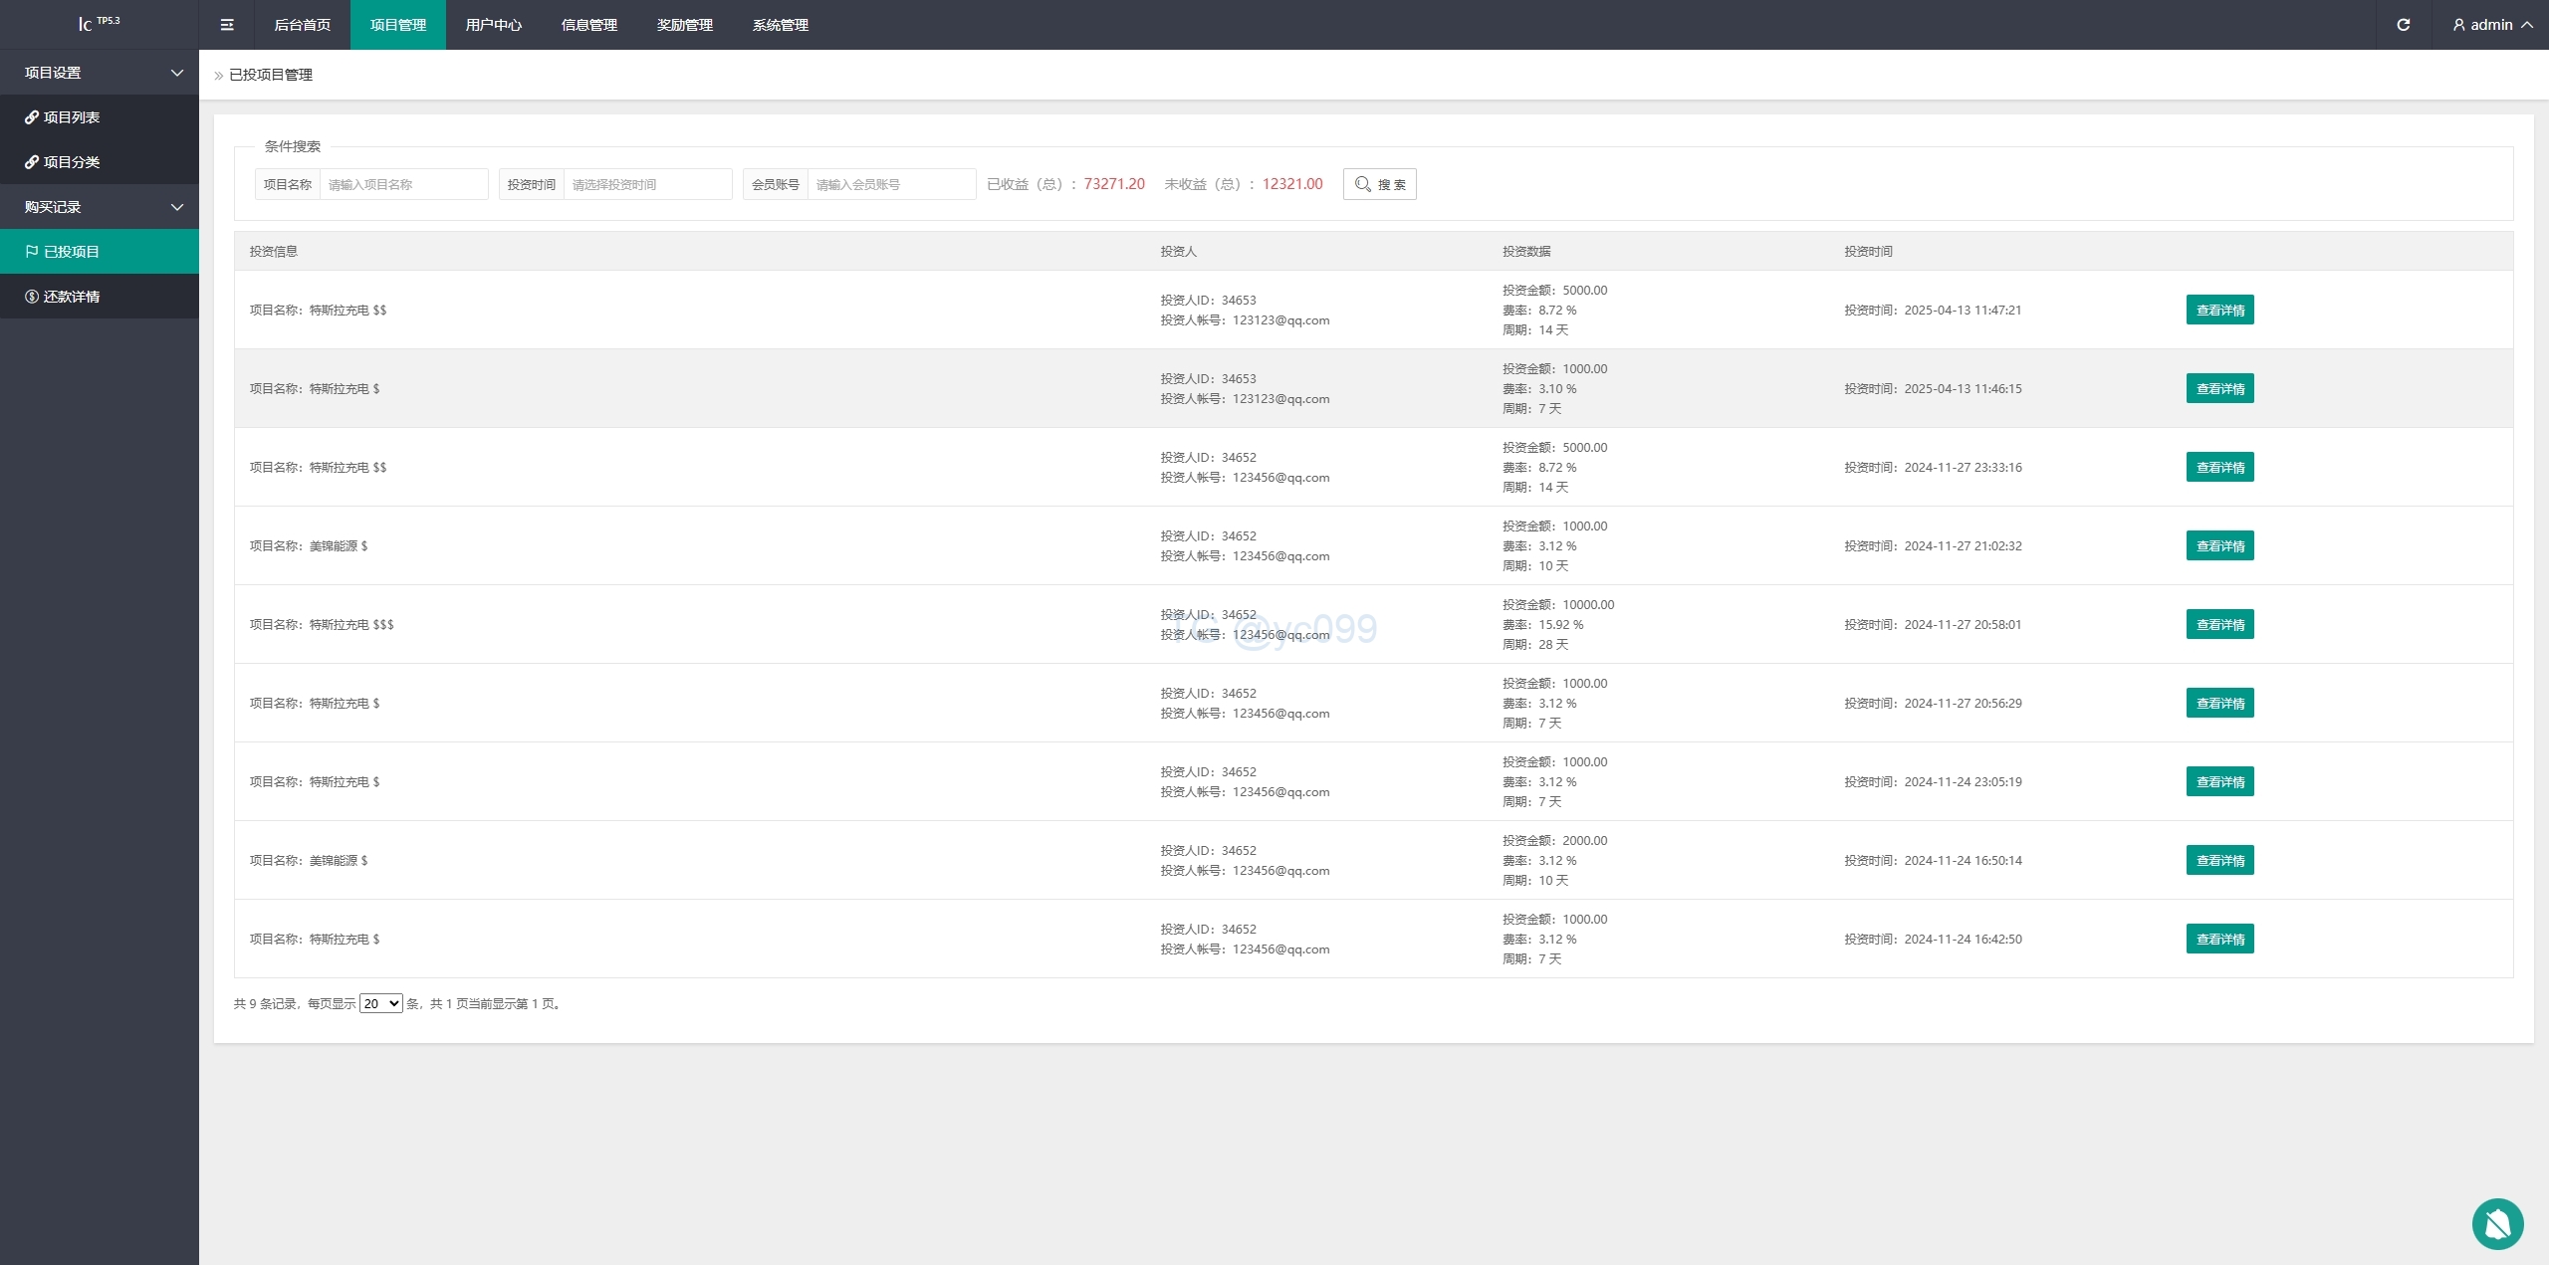Click the magnifier 搜索 button
2549x1265 pixels.
[1379, 184]
